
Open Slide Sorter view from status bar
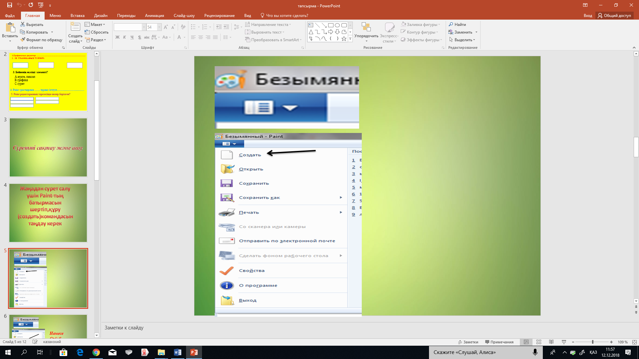coord(538,342)
